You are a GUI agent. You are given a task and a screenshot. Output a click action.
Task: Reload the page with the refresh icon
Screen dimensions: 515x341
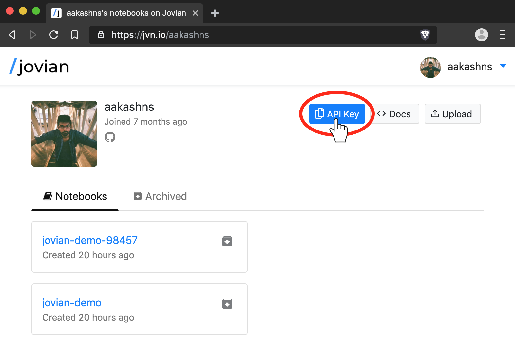54,35
